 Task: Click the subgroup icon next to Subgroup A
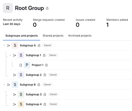pos(9,46)
